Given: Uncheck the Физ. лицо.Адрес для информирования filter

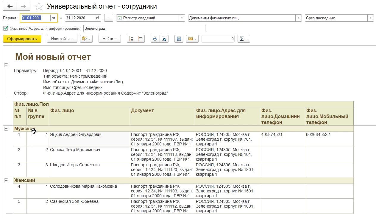Looking at the screenshot, I should (5, 28).
